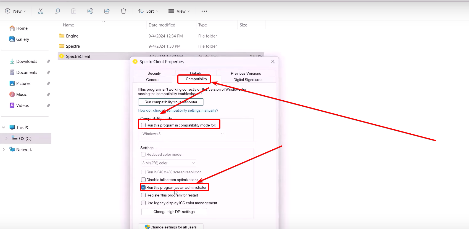Image resolution: width=469 pixels, height=229 pixels.
Task: Toggle Reduced color mode checkbox
Action: point(143,154)
